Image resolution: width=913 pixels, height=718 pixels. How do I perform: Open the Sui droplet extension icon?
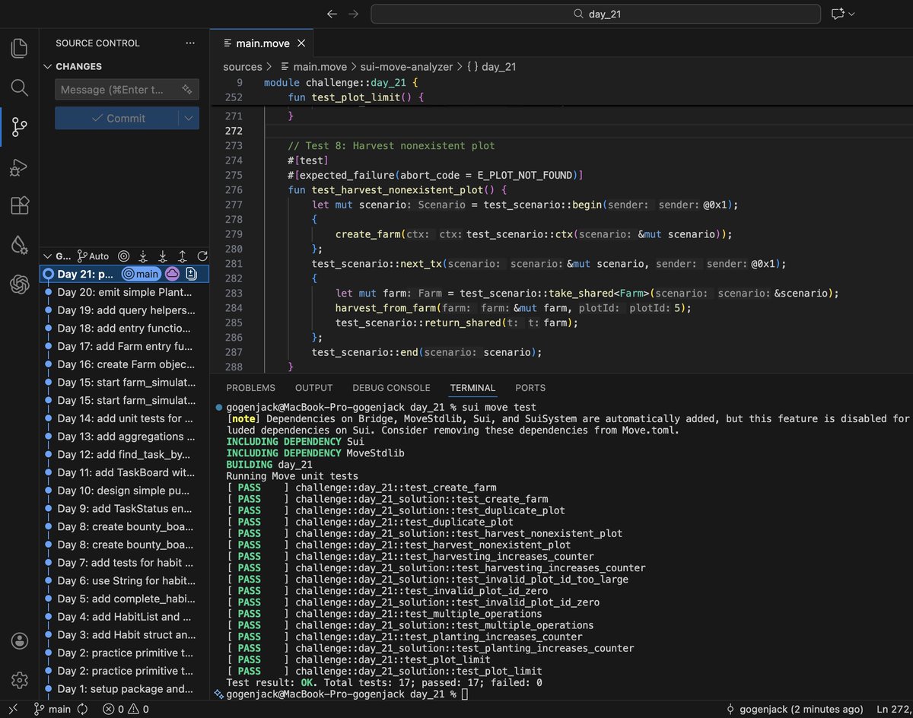tap(20, 245)
